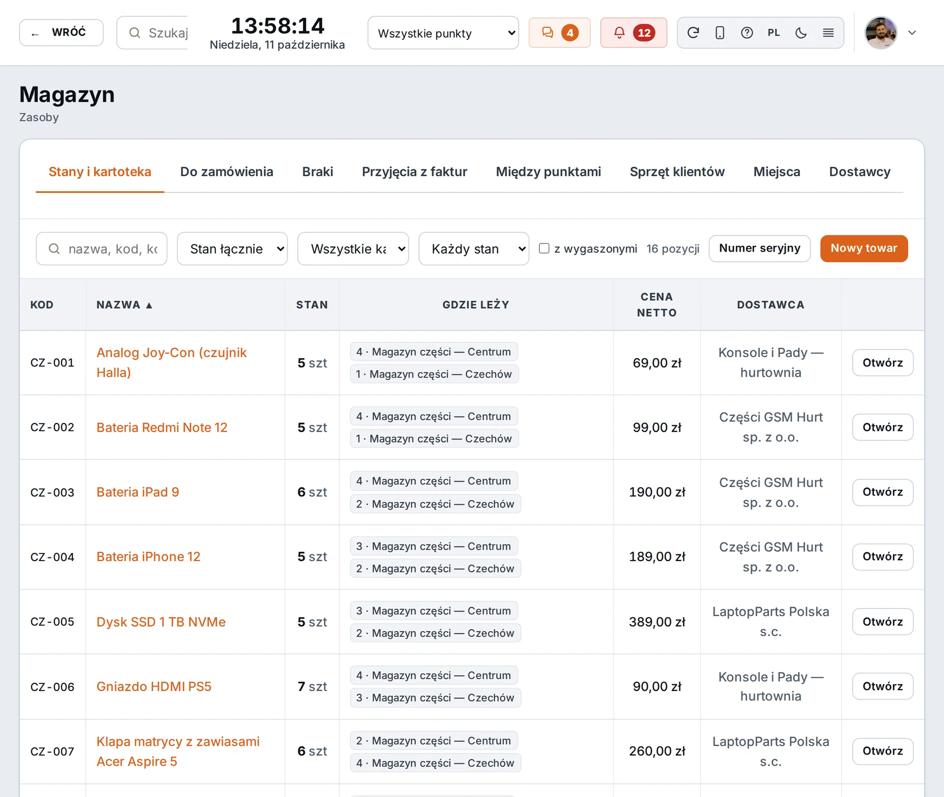944x797 pixels.
Task: Open the Stan łącznie dropdown
Action: (x=232, y=249)
